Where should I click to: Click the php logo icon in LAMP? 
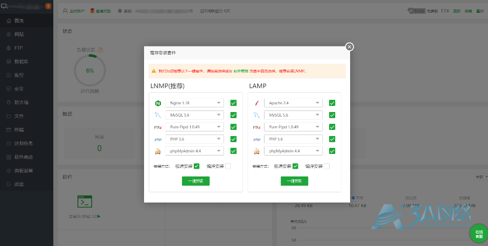point(257,140)
